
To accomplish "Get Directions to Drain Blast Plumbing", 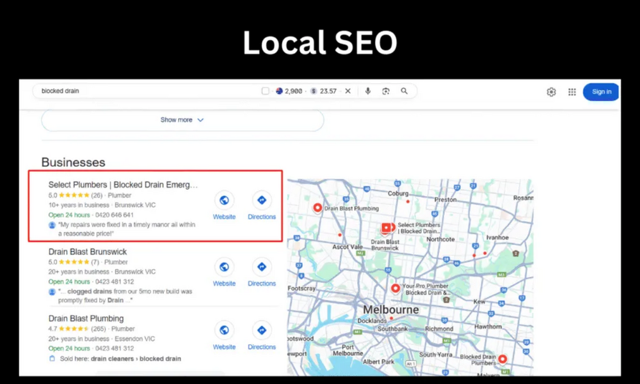I will pos(262,336).
